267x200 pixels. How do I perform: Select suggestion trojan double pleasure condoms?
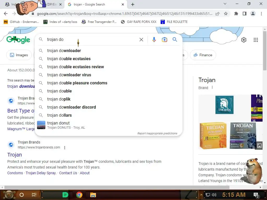point(108,83)
